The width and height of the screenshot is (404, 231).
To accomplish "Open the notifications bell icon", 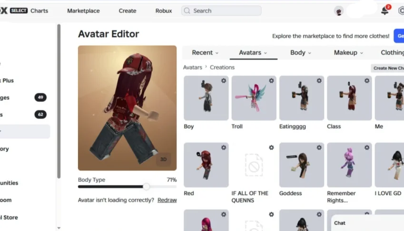I will tap(384, 10).
